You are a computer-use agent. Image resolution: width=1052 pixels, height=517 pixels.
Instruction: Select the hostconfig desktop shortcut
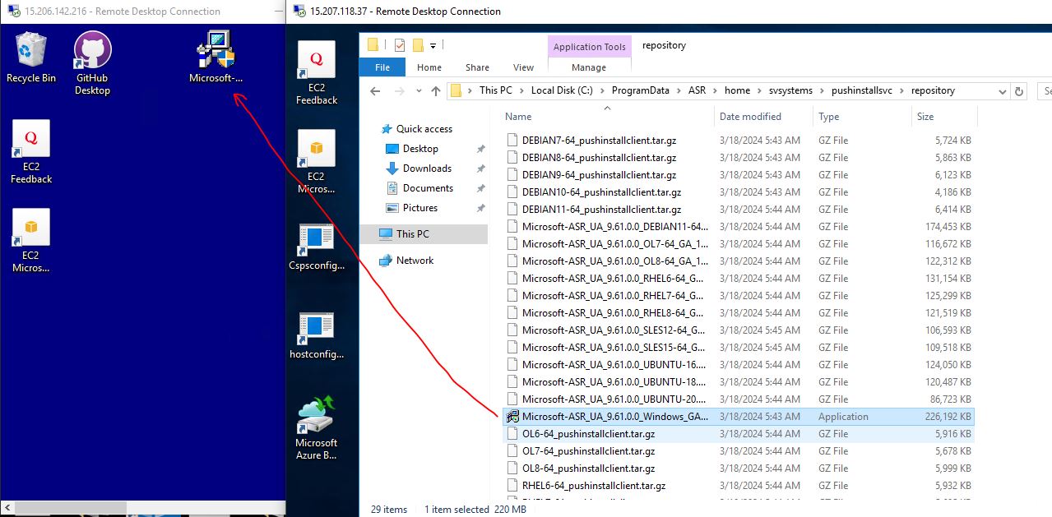click(x=316, y=335)
